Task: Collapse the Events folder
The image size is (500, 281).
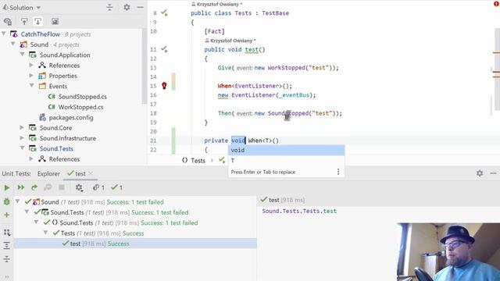Action: [x=31, y=86]
